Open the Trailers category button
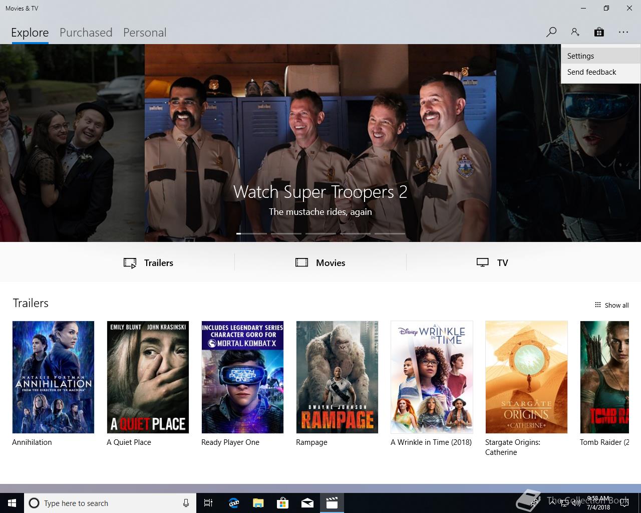Image resolution: width=641 pixels, height=513 pixels. click(149, 263)
